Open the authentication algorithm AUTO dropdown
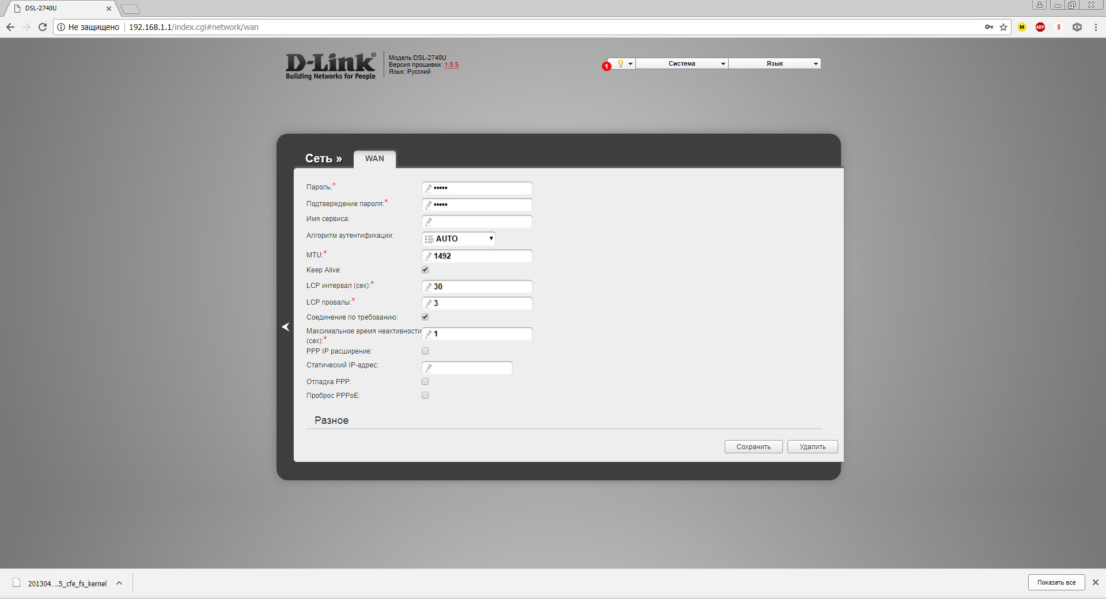 [459, 238]
